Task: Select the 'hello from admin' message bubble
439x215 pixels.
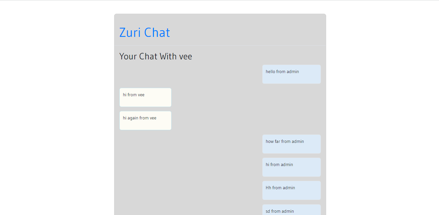Action: click(292, 74)
